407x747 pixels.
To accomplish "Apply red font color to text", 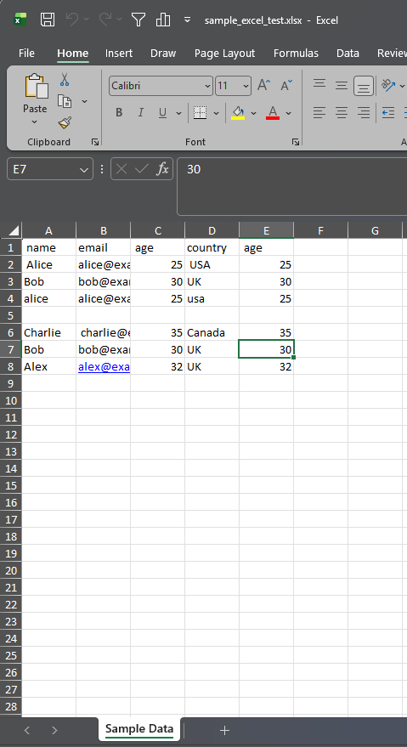I will point(273,113).
